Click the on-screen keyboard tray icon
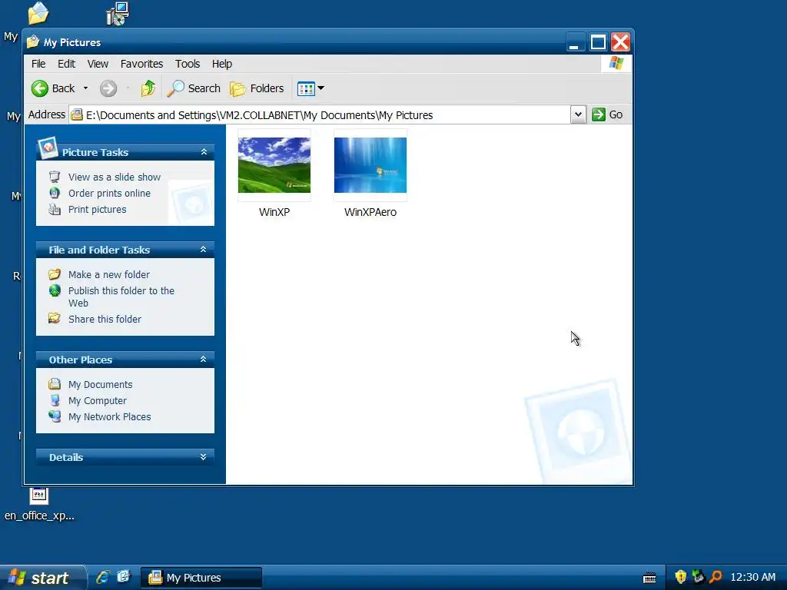 [x=649, y=578]
